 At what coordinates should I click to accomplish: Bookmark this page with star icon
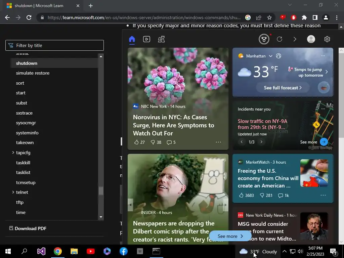[x=269, y=17]
